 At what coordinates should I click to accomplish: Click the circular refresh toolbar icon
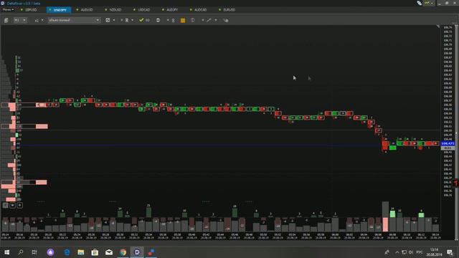coord(158,20)
